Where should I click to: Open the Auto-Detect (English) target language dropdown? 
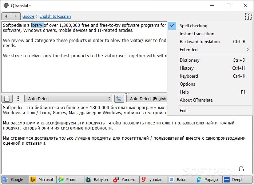click(147, 99)
